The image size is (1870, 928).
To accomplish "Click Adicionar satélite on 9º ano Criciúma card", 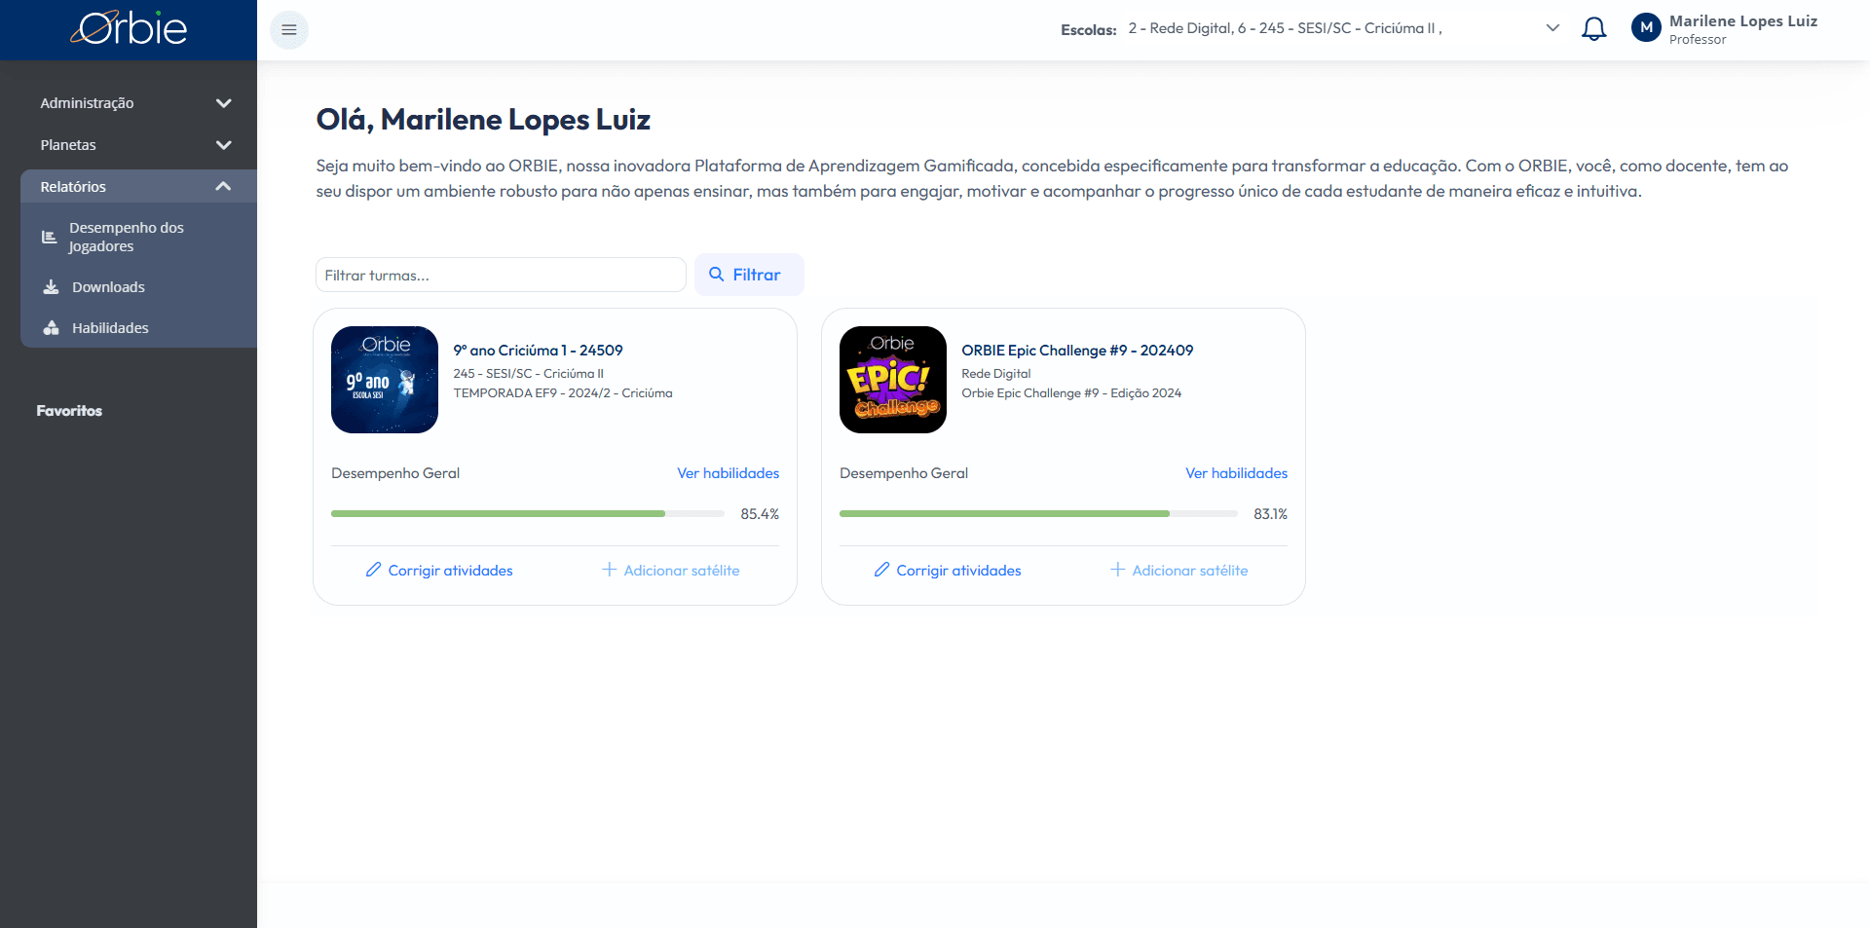I will pyautogui.click(x=671, y=571).
